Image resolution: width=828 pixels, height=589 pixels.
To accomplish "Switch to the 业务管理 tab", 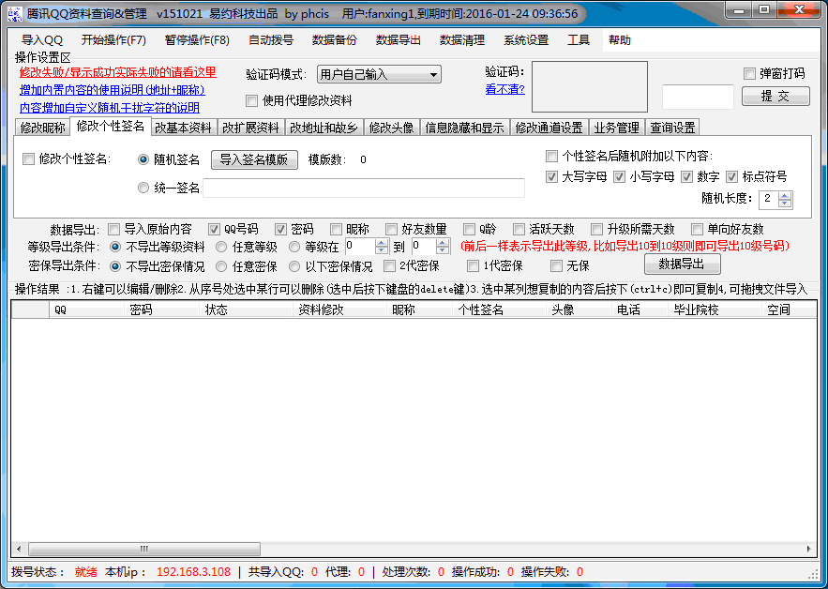I will click(x=616, y=128).
